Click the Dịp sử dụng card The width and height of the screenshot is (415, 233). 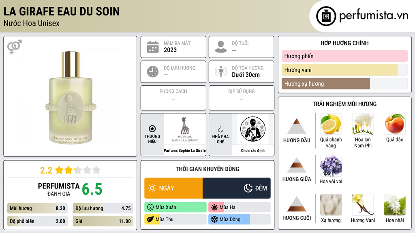(x=242, y=98)
